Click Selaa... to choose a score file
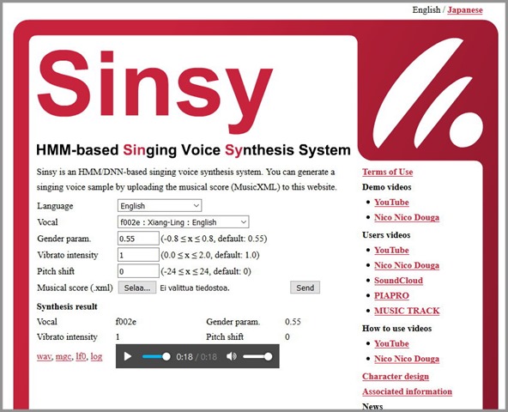Screen dimensions: 508x412 click(x=137, y=288)
